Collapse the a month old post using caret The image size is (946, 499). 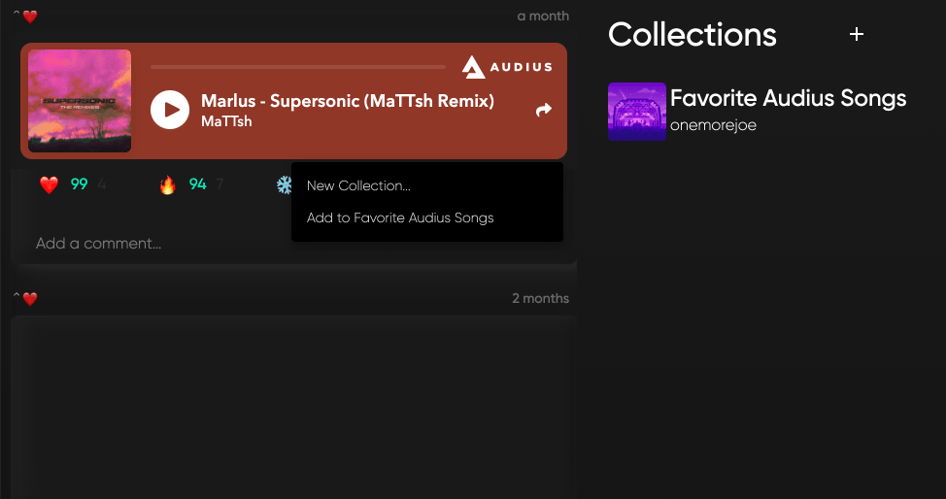pos(17,15)
